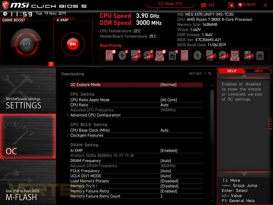Toggle the A-XMP button currently ON
The height and width of the screenshot is (205, 273).
click(x=73, y=44)
